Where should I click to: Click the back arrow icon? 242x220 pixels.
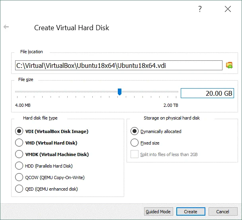click(6, 27)
